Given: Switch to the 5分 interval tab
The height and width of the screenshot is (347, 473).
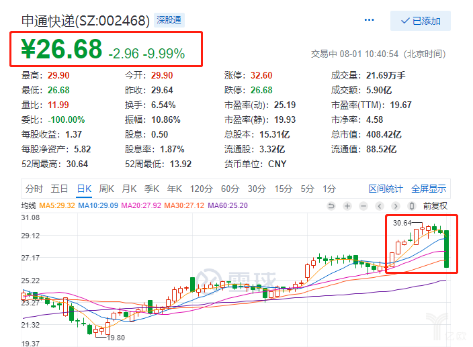Looking at the screenshot, I should coord(308,189).
